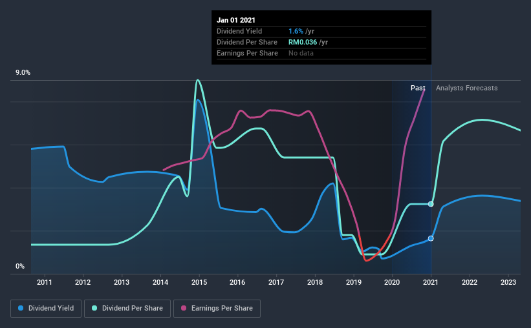This screenshot has height=328, width=531.
Task: Click the blue Dividend Yield legend dot
Action: pyautogui.click(x=21, y=308)
